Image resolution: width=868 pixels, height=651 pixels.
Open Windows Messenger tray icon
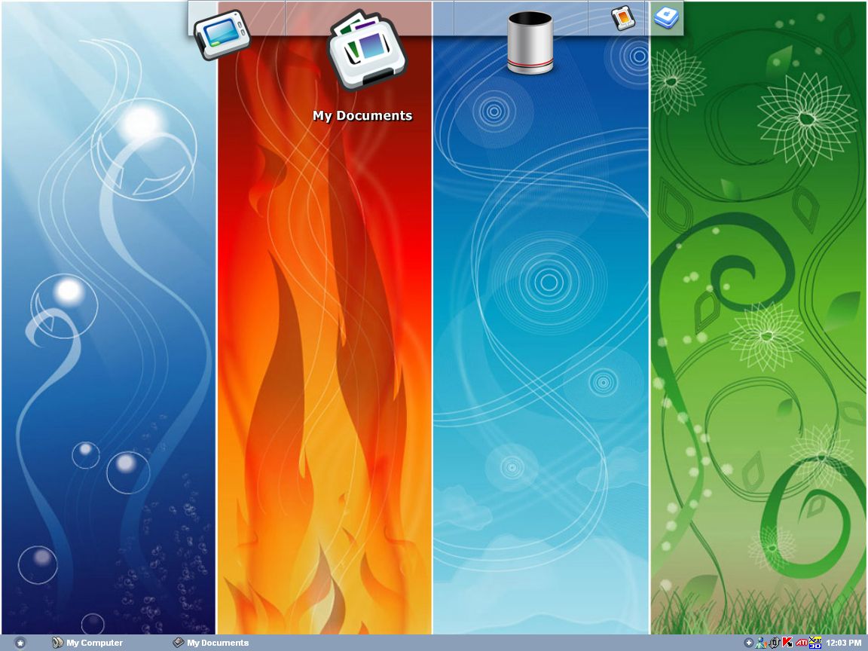761,643
